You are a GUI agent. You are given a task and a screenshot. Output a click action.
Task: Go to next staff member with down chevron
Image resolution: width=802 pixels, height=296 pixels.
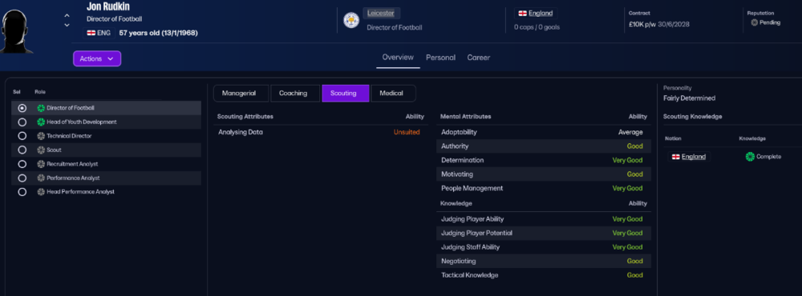[x=67, y=25]
